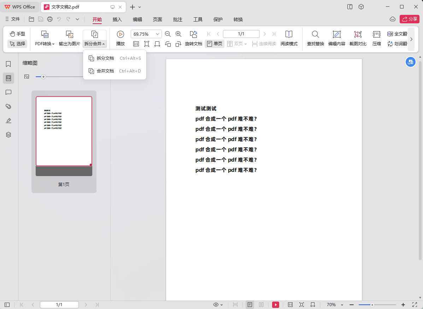The image size is (423, 309).
Task: Collapse the 拆分合并 dropdown arrow
Action: [104, 44]
